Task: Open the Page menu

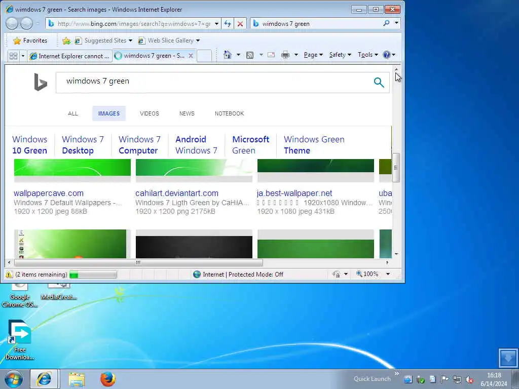Action: [313, 55]
